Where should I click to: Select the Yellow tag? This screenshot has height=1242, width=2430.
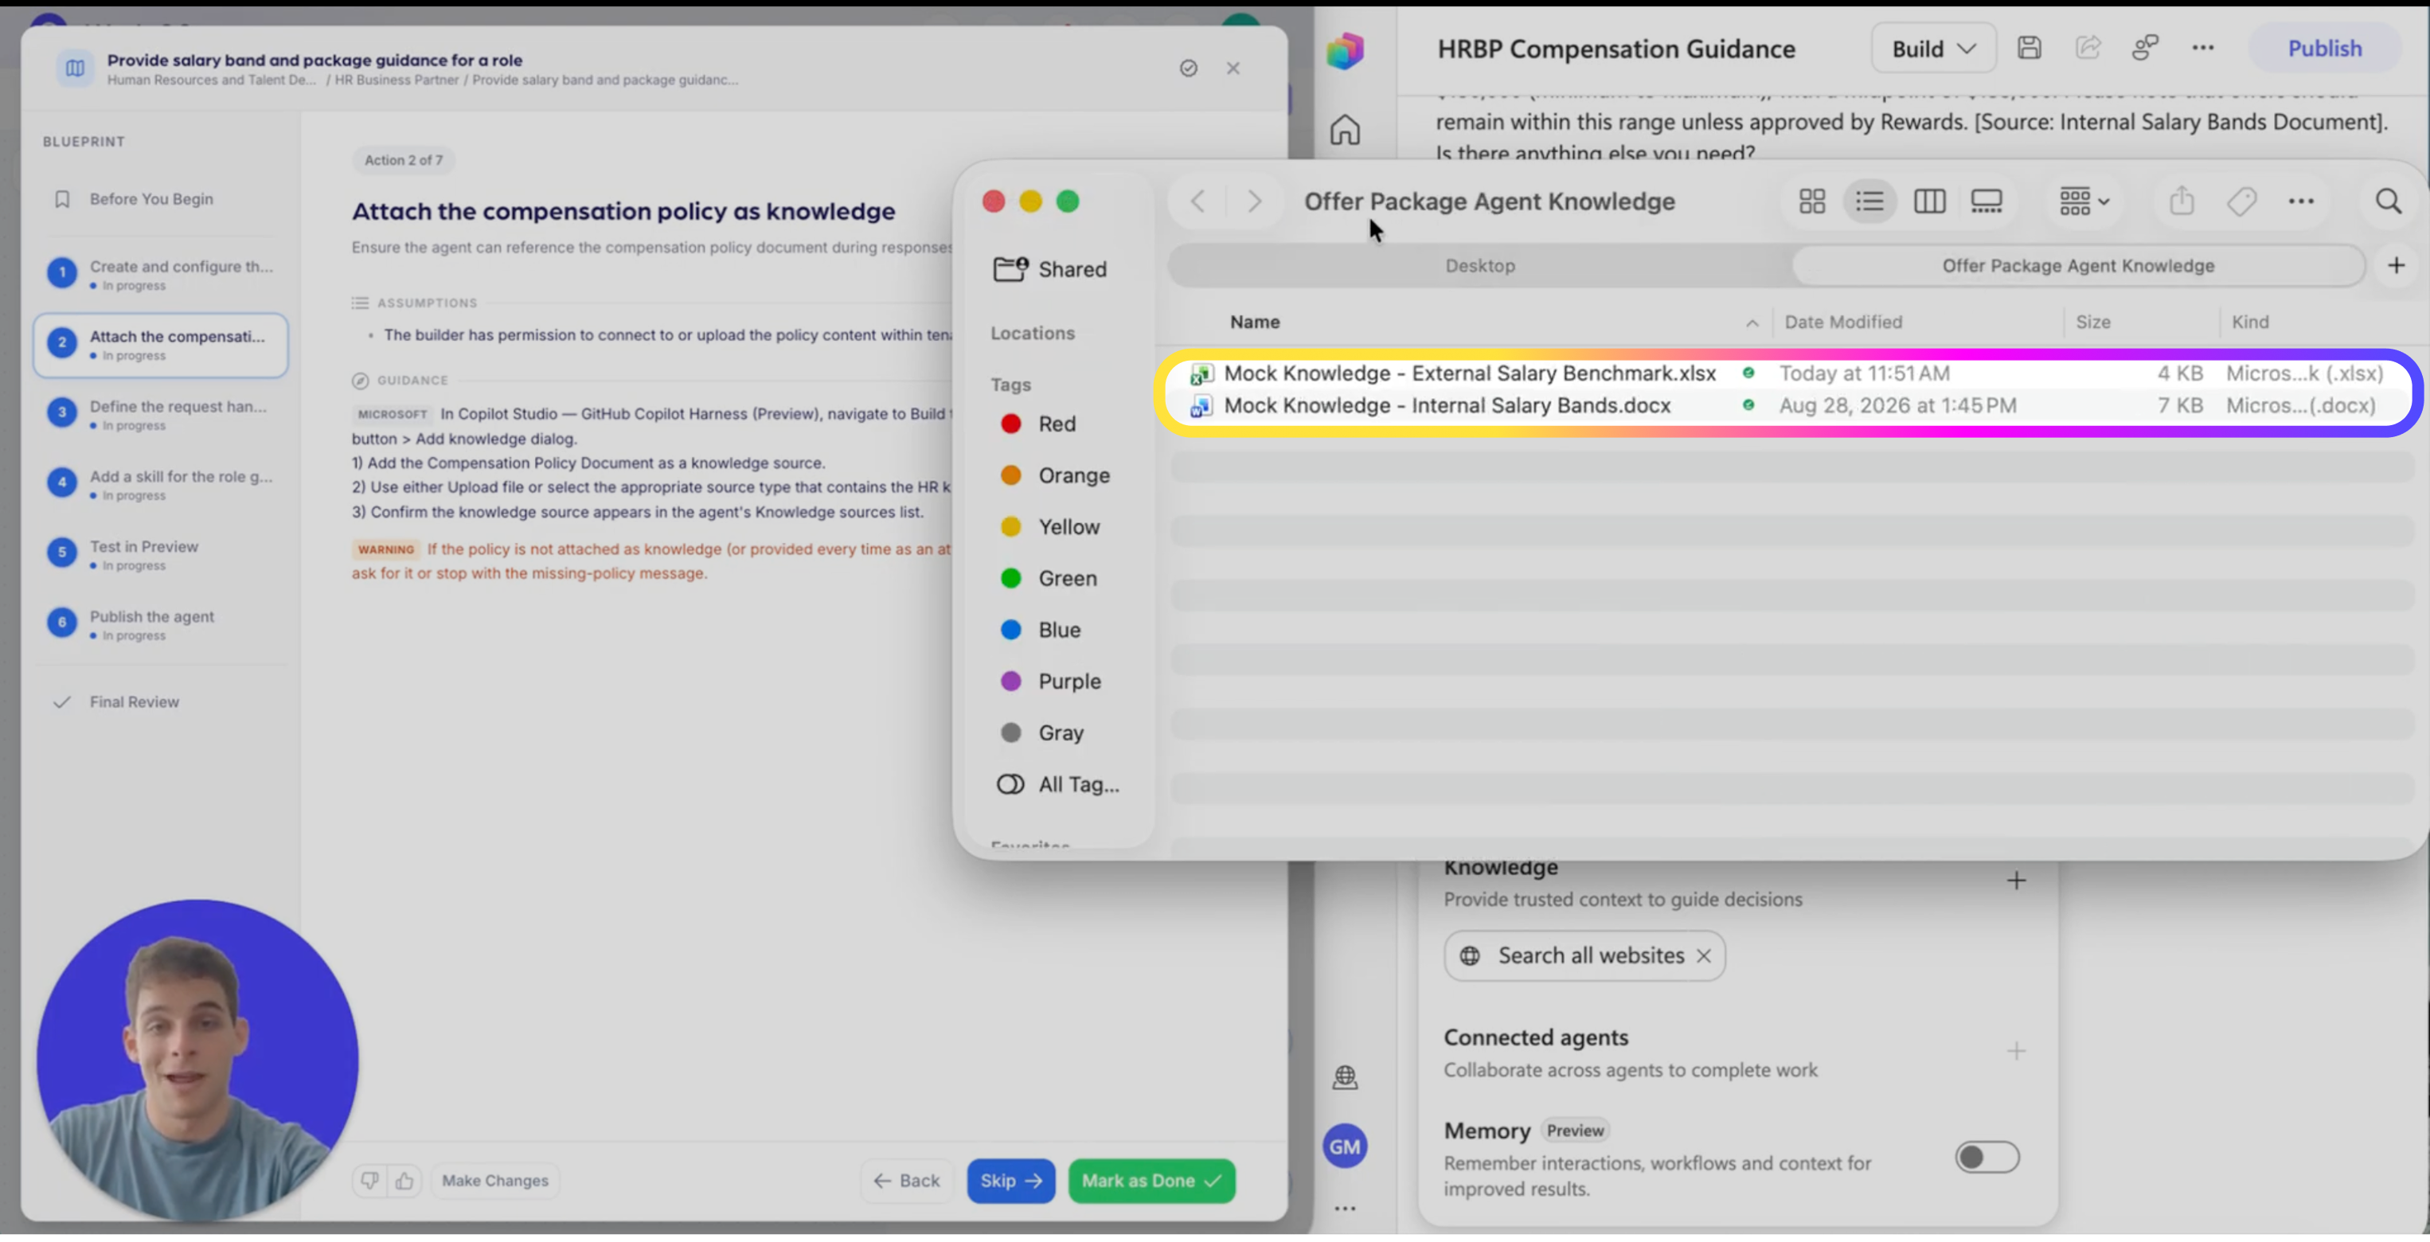(1050, 526)
